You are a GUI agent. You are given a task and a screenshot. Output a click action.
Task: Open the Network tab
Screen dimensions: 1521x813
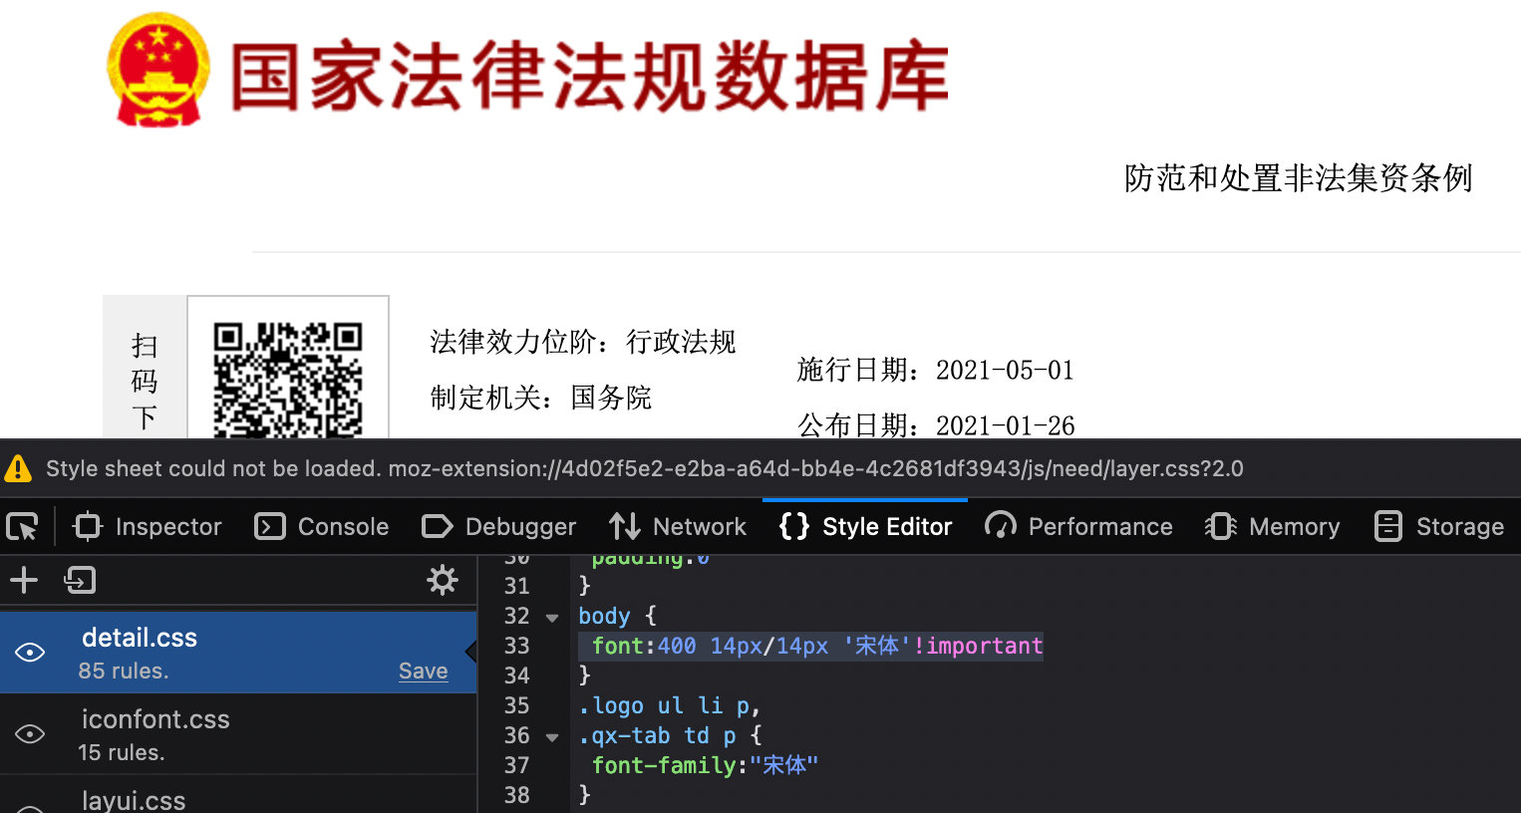click(678, 526)
